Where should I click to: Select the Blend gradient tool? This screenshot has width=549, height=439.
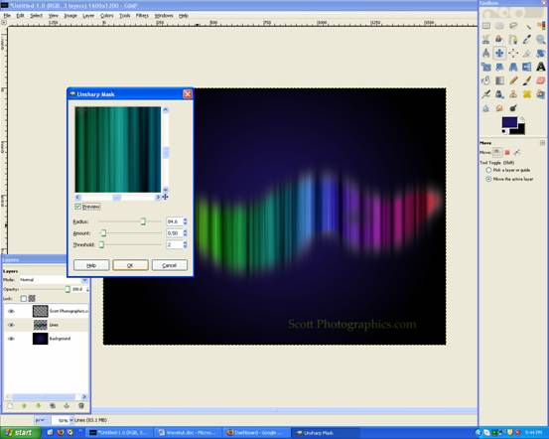[x=499, y=80]
